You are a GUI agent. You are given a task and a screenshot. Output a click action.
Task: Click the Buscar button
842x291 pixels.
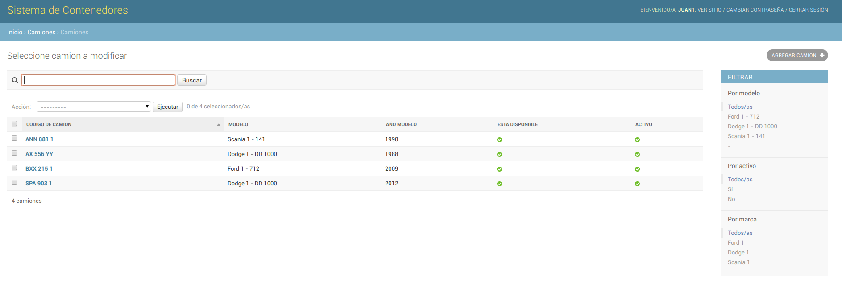[x=192, y=80]
